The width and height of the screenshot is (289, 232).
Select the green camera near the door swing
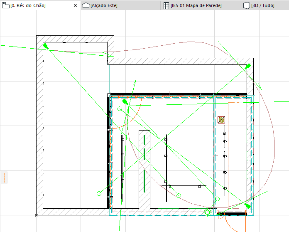125,102
